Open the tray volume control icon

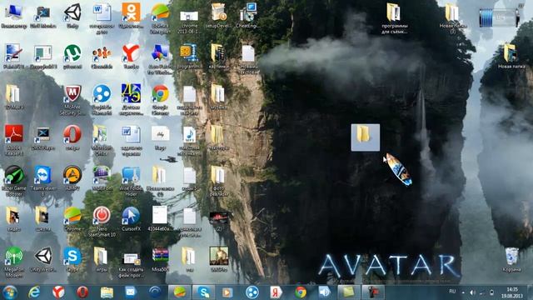point(472,292)
